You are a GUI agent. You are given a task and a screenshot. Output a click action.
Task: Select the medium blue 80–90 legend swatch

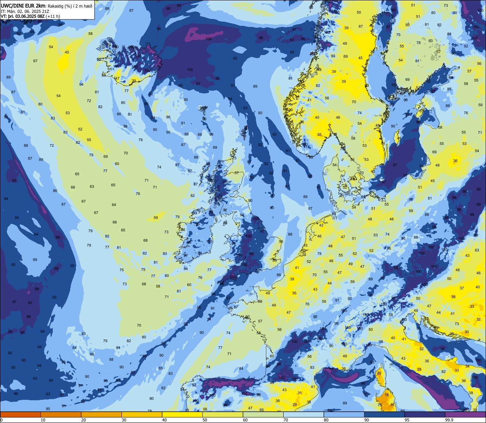(344, 414)
